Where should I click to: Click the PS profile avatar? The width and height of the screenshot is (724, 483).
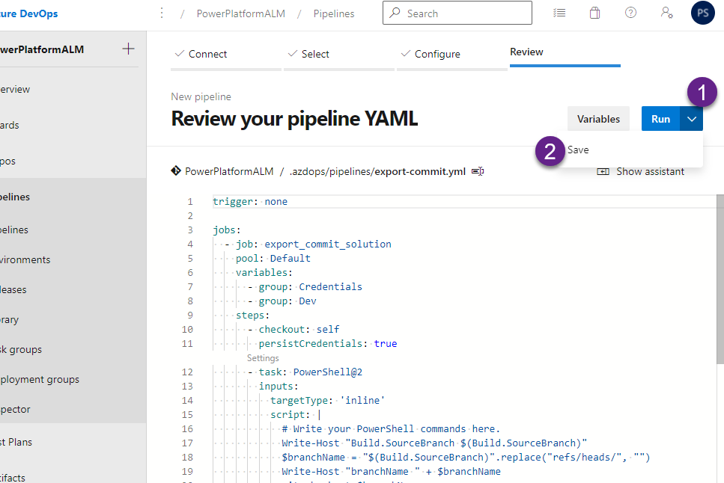point(702,13)
